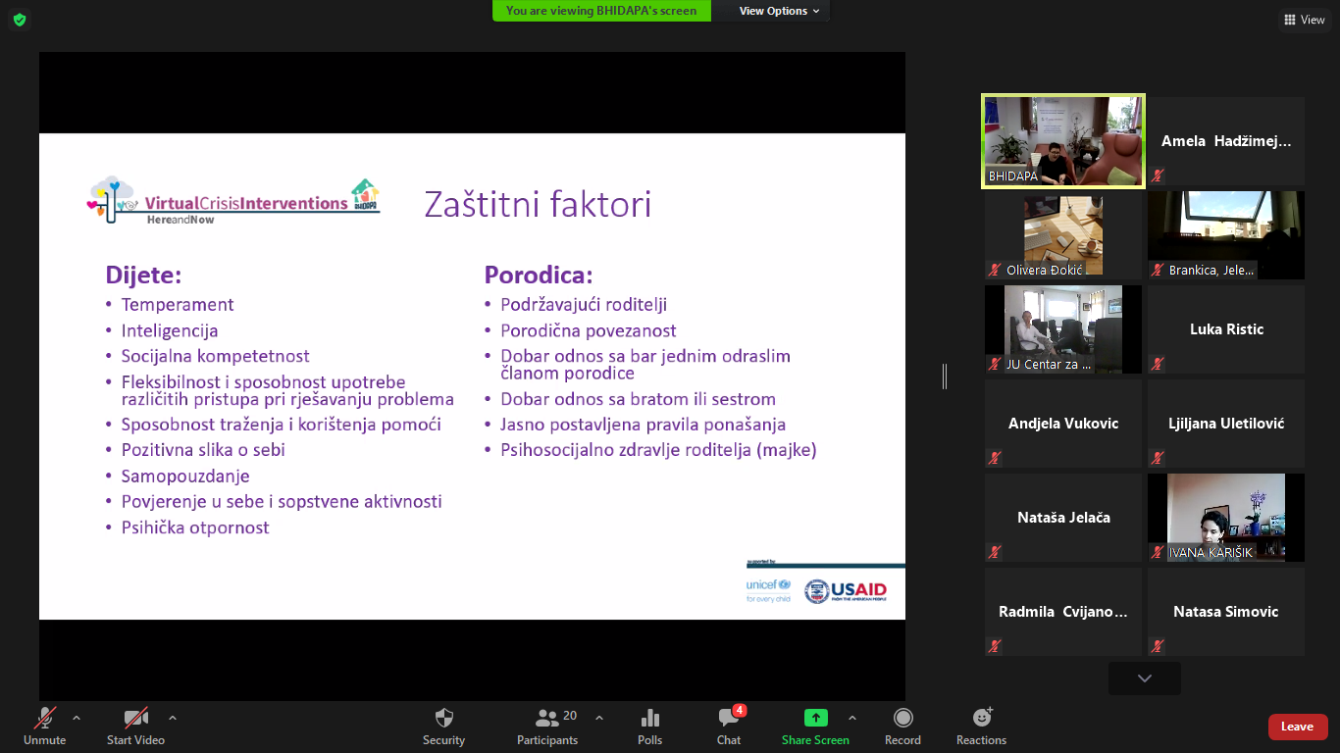Open the Security shield options
1340x753 pixels.
click(443, 727)
